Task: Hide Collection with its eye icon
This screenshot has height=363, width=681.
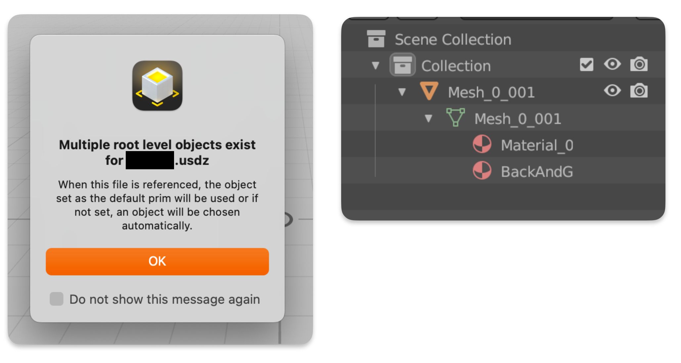Action: (x=613, y=64)
